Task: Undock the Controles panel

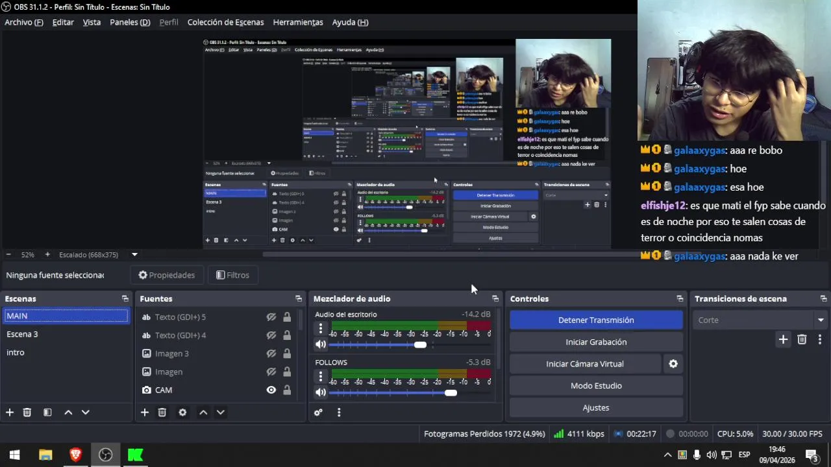Action: pos(680,299)
